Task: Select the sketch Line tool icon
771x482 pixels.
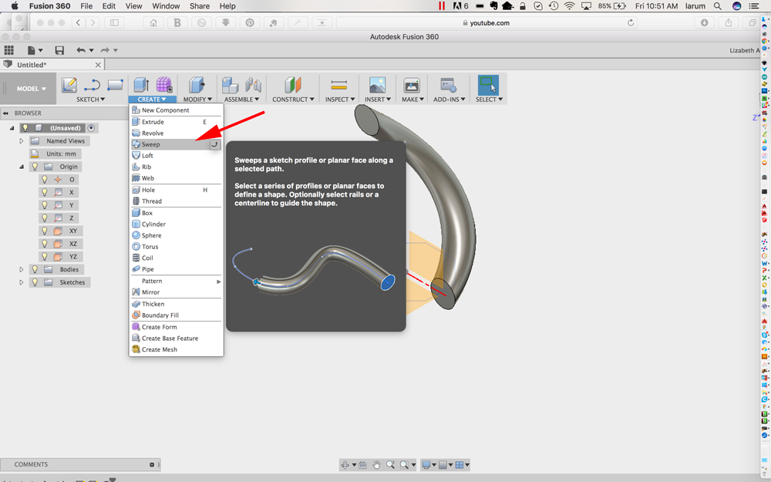Action: (x=92, y=85)
